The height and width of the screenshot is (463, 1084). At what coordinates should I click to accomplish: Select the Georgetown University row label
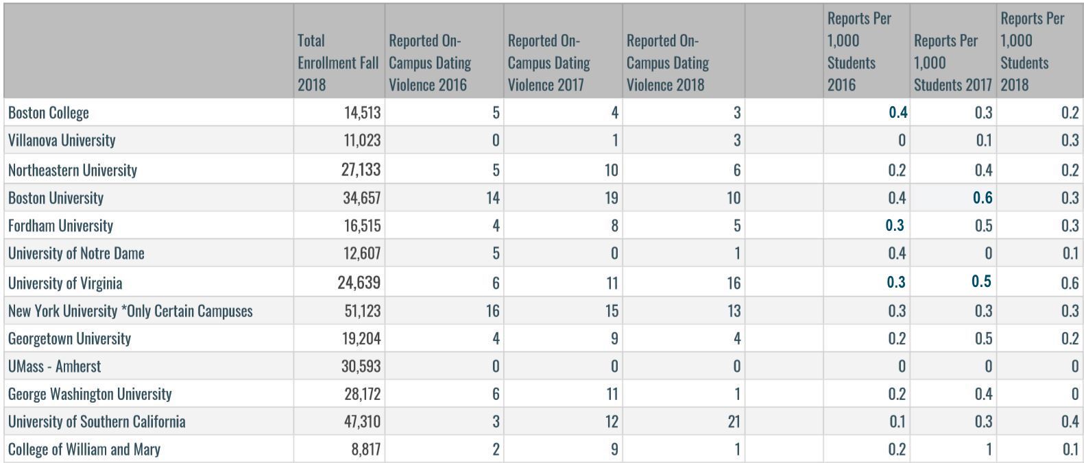(69, 338)
